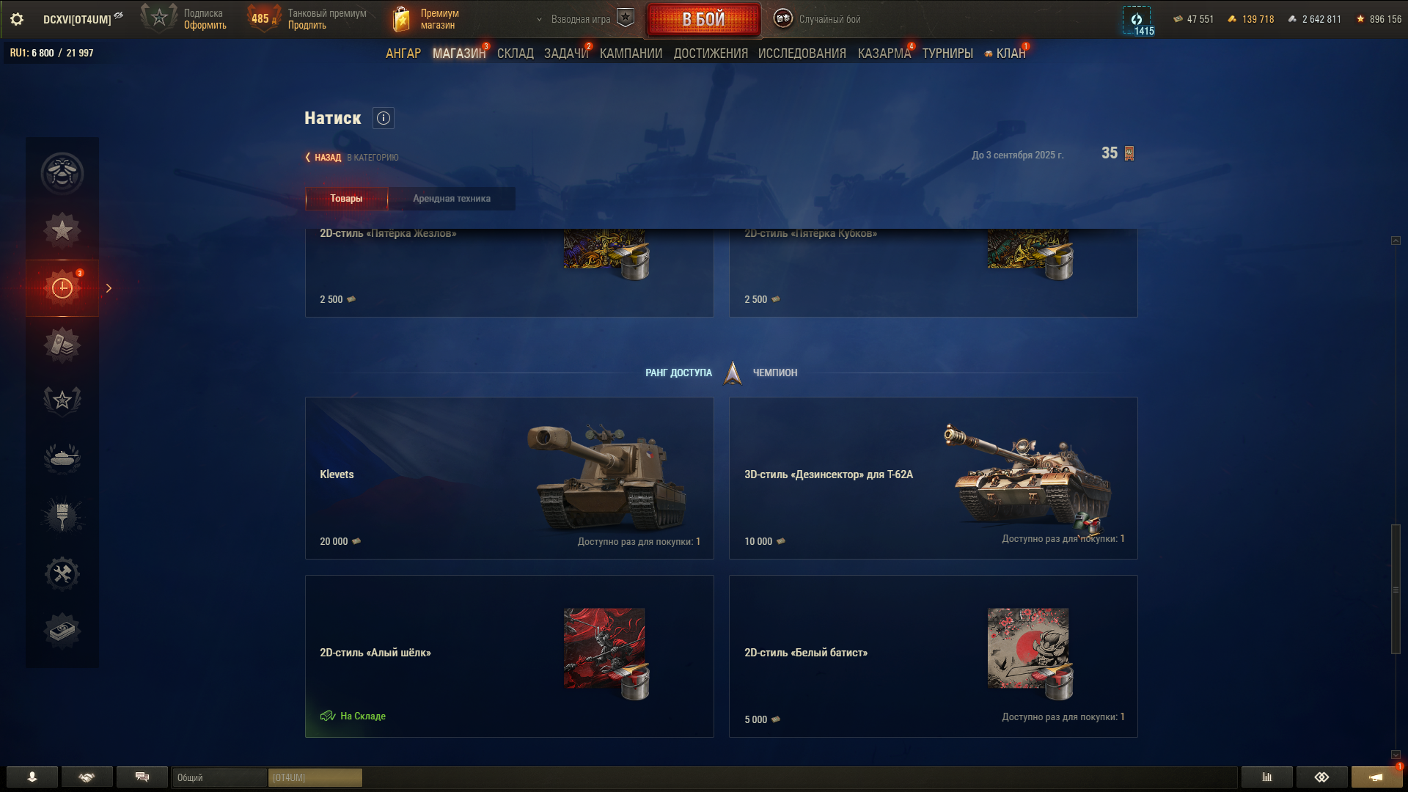Screen dimensions: 1408x792
Task: Open the Random battle mode selector
Action: tap(818, 19)
